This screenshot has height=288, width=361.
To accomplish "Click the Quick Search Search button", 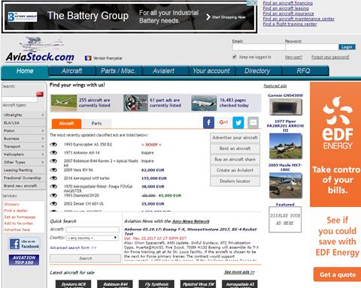I will click(85, 258).
